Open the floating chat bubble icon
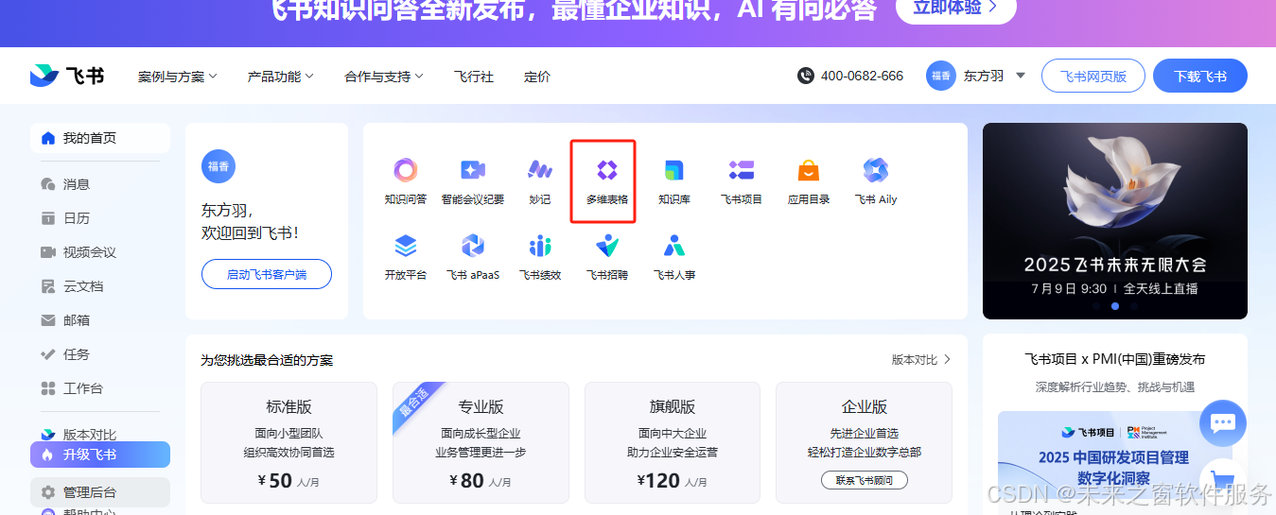The height and width of the screenshot is (515, 1276). [x=1223, y=422]
